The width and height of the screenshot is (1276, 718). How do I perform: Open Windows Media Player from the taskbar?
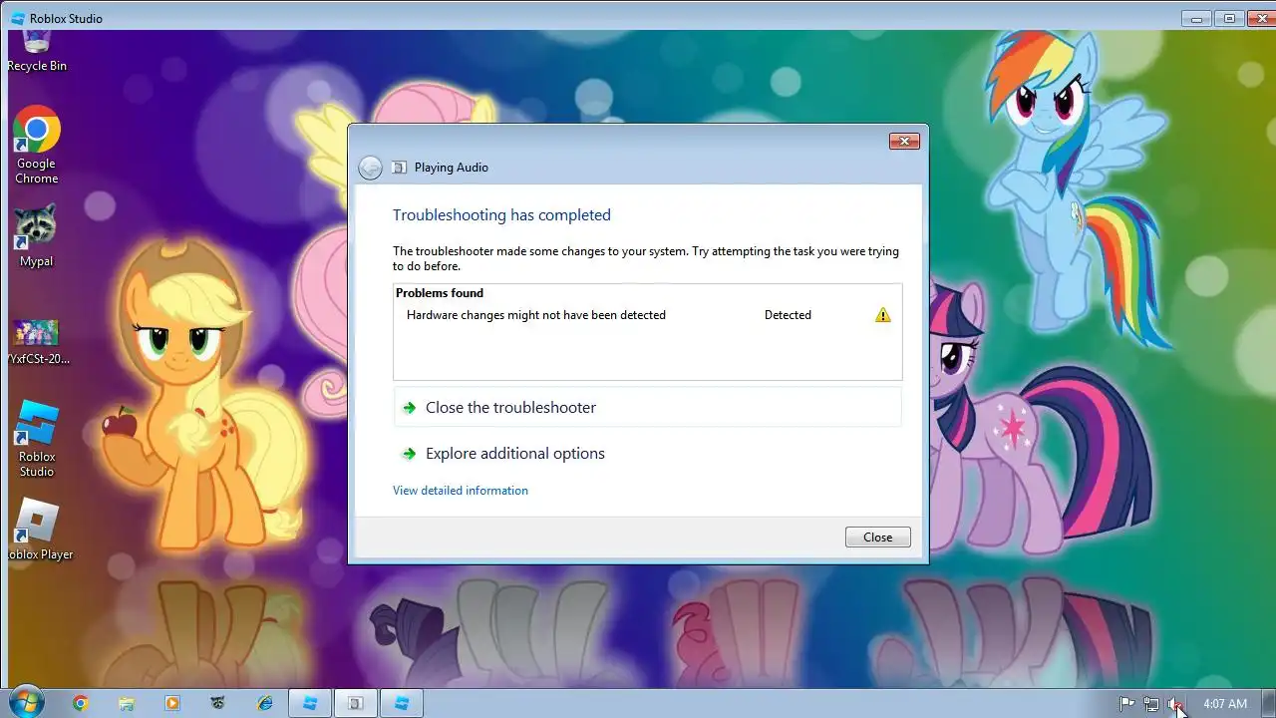coord(172,703)
